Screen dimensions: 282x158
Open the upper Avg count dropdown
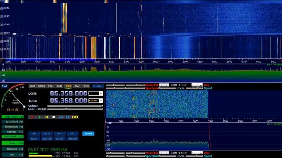click(x=197, y=85)
